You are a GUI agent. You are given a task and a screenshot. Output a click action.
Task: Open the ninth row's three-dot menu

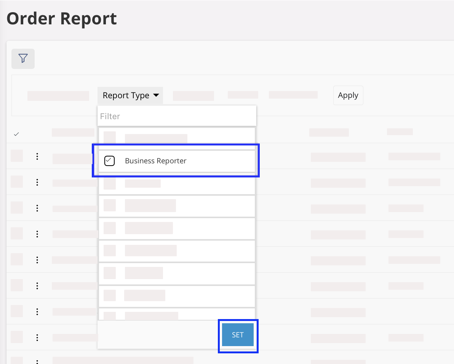point(37,361)
